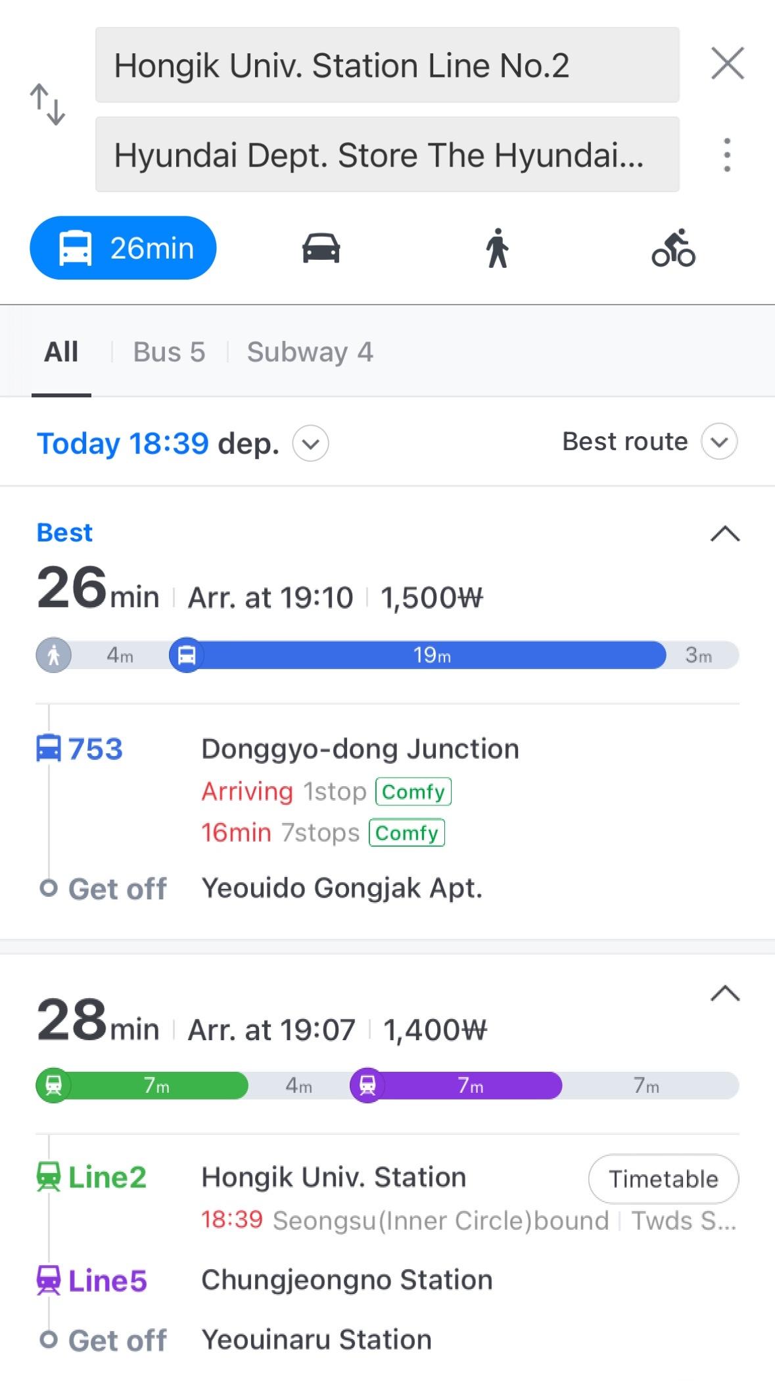The height and width of the screenshot is (1381, 775).
Task: Tap the green Line2 subway icon
Action: [x=49, y=1177]
